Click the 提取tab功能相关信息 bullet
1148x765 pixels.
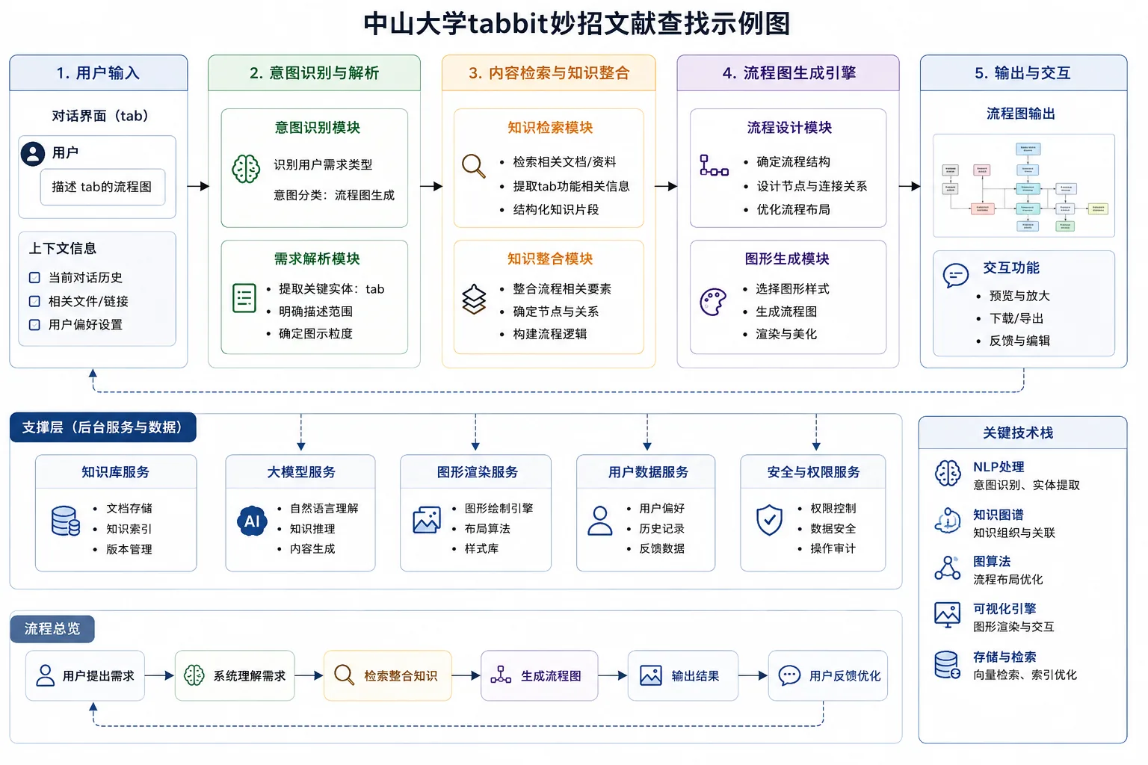tap(571, 186)
